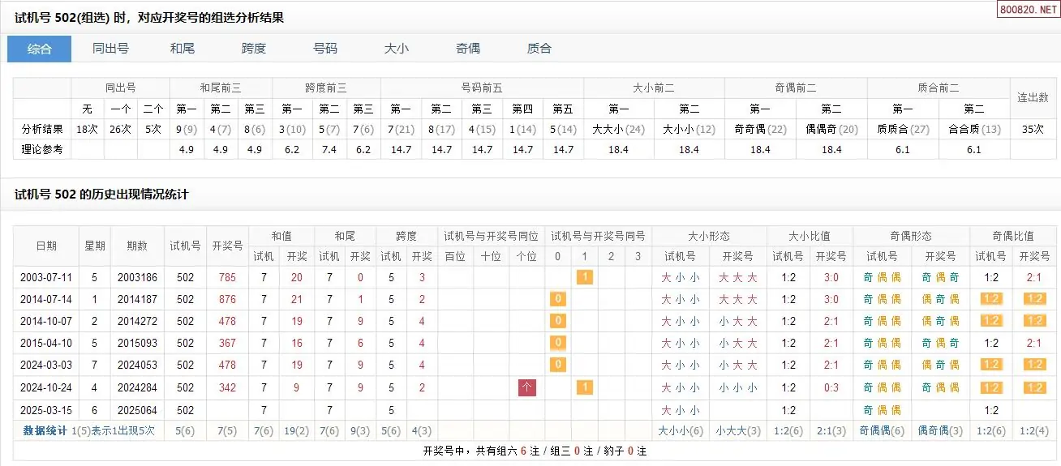Viewport: 1061px width, 466px height.
Task: Click issue number 2014272
Action: pyautogui.click(x=137, y=321)
